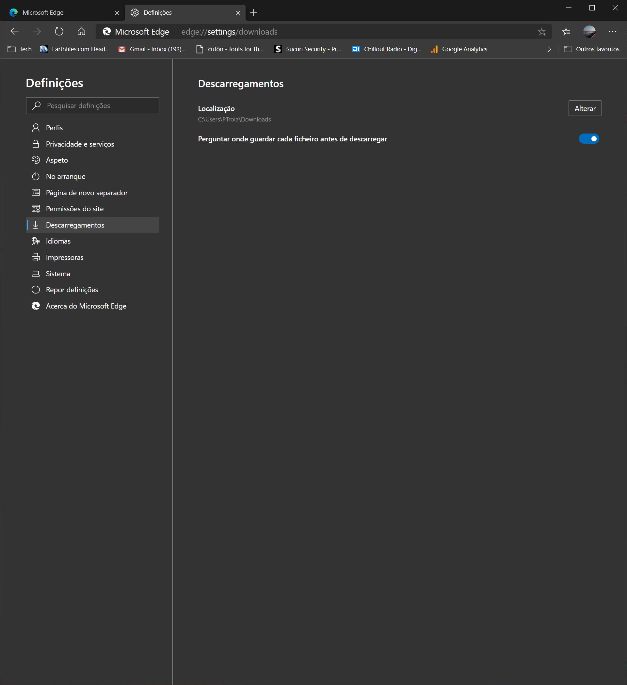
Task: Open the user profile avatar
Action: tap(589, 32)
